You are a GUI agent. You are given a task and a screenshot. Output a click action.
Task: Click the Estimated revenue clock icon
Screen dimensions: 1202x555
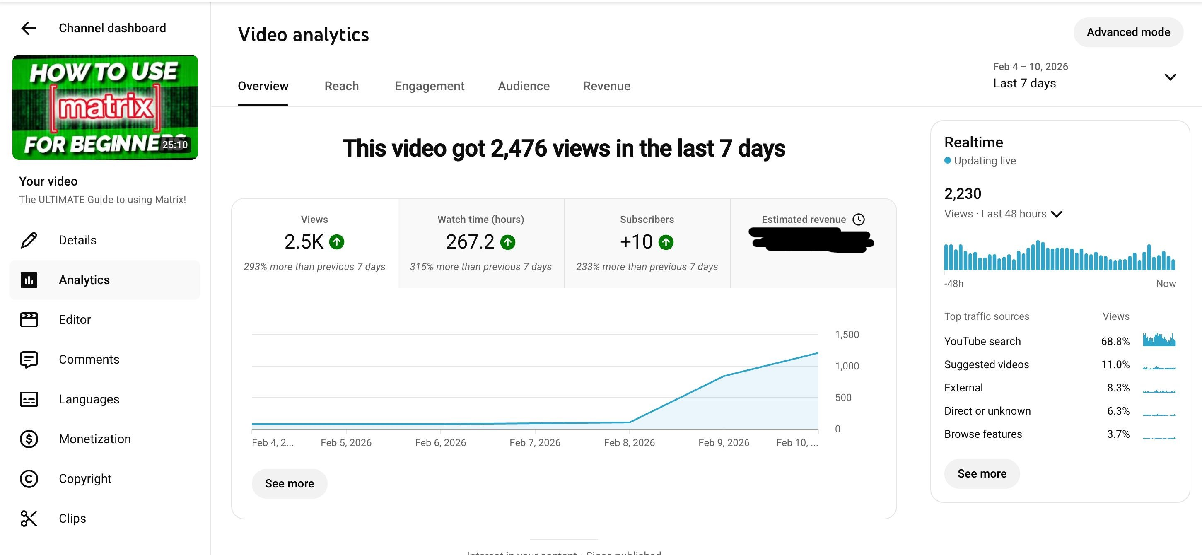[858, 220]
